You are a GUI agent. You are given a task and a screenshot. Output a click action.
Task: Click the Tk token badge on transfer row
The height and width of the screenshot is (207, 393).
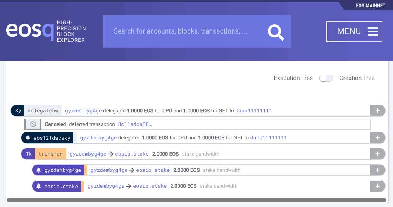coord(28,154)
